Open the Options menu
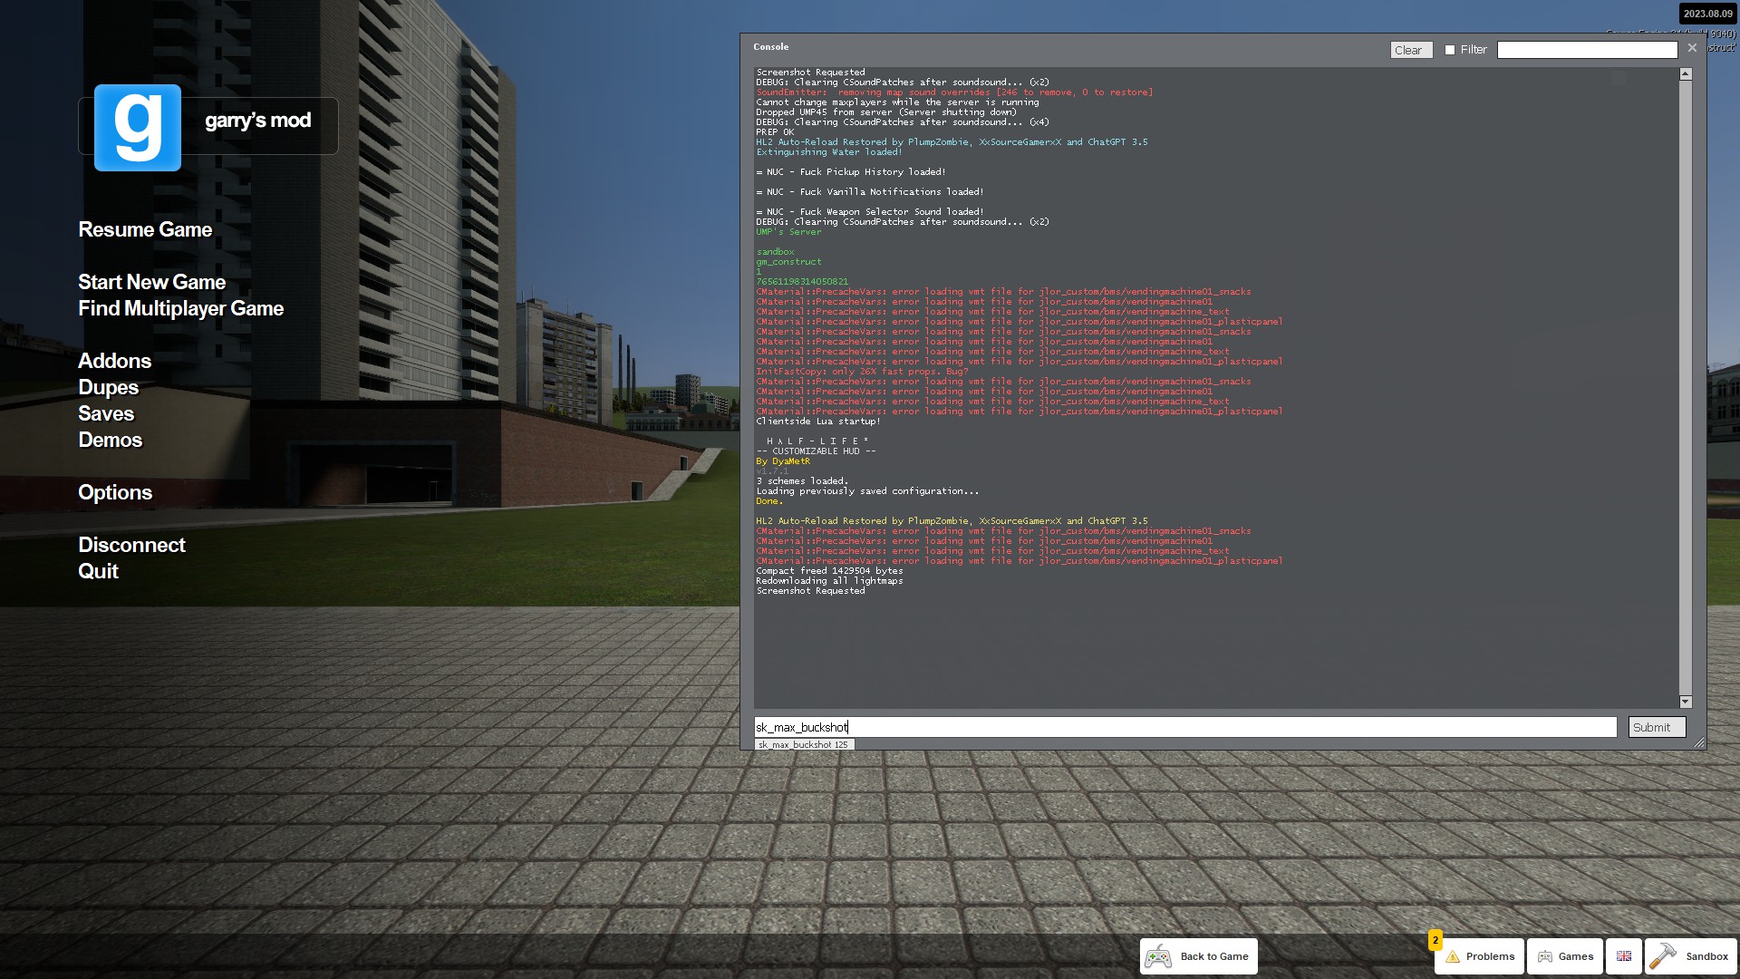The width and height of the screenshot is (1740, 979). pos(115,492)
